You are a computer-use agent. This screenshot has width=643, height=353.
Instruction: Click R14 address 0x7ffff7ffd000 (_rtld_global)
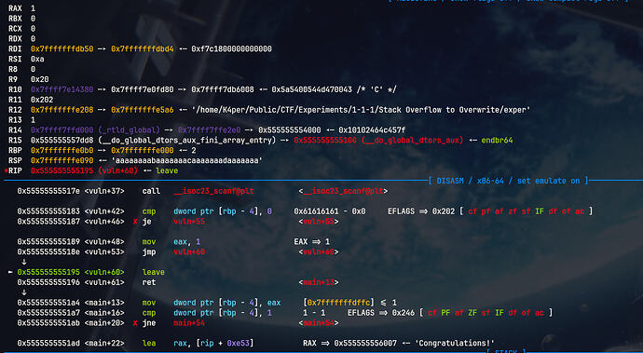(95, 130)
